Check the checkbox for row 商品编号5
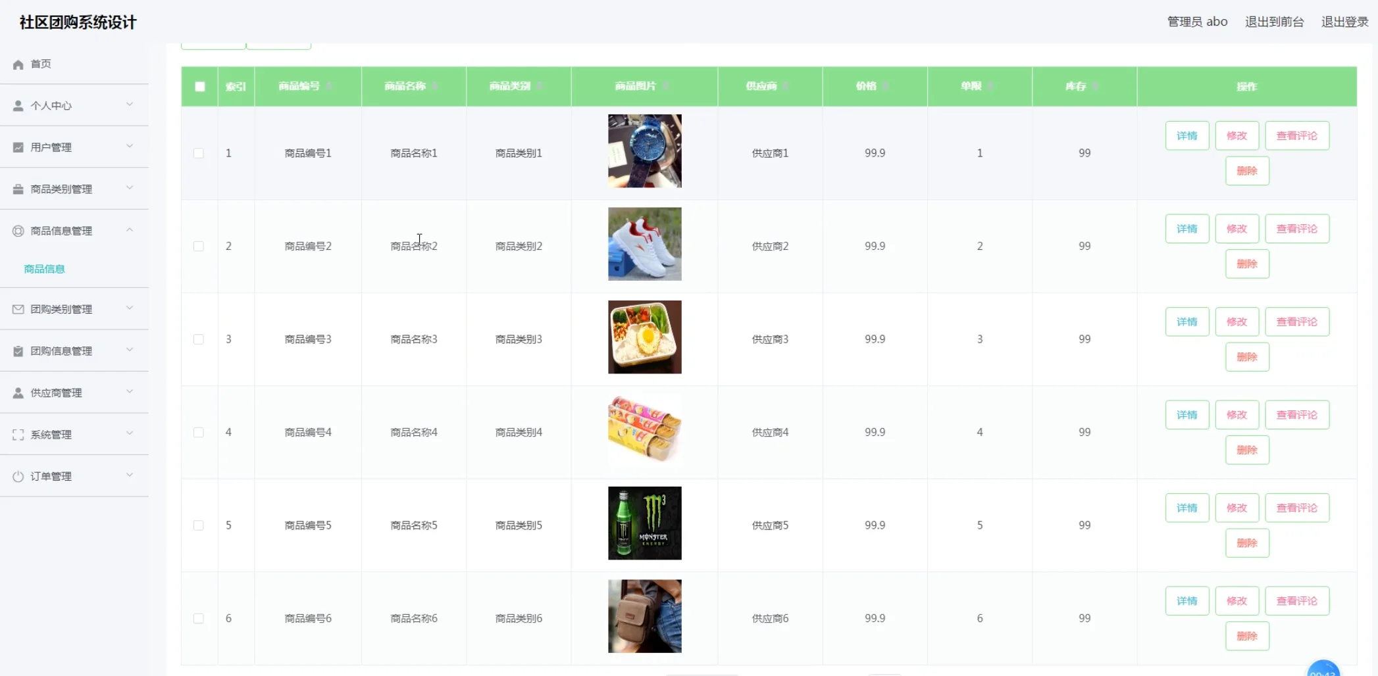The image size is (1378, 676). 199,525
